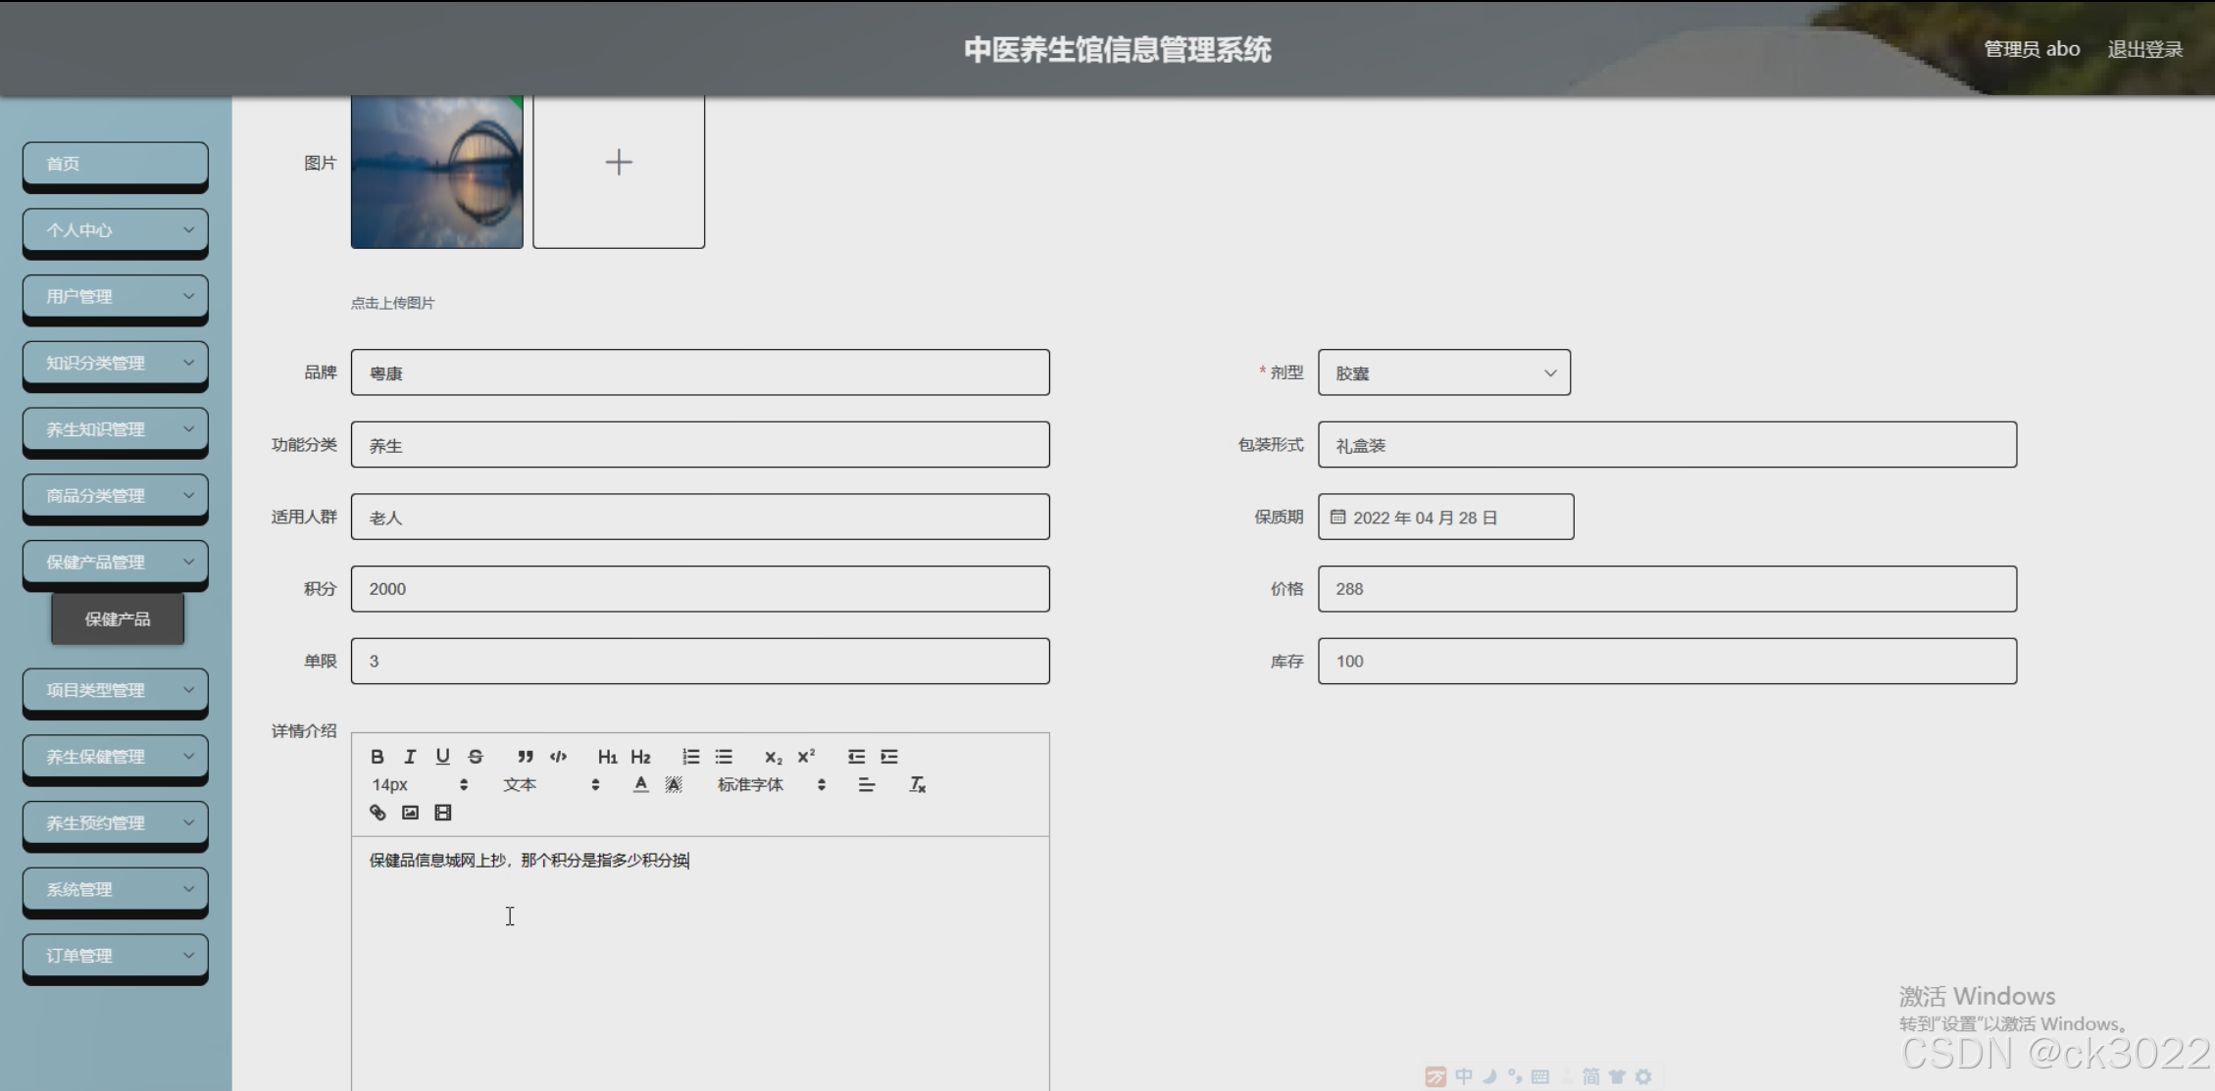Viewport: 2215px width, 1091px height.
Task: Apply an ordered list in the editor
Action: 690,757
